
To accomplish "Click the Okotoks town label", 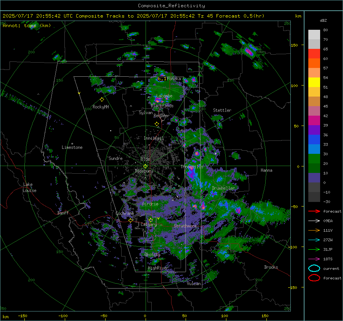I will coord(152,254).
